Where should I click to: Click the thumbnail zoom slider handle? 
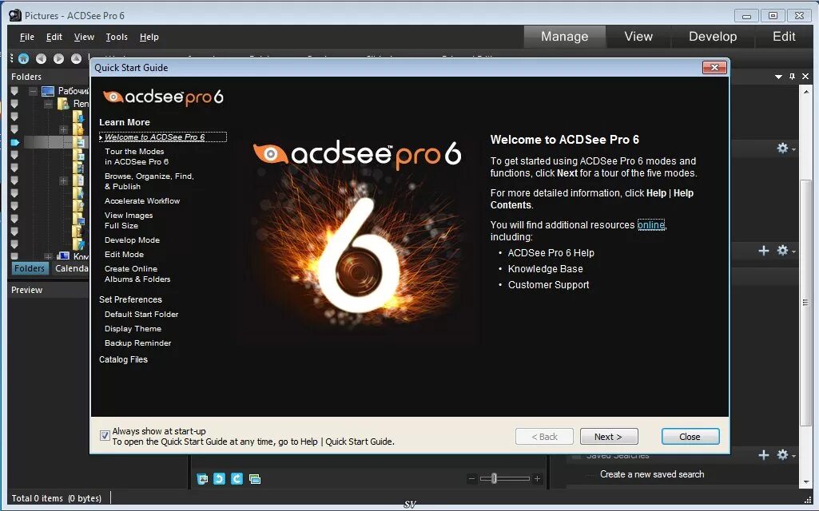pyautogui.click(x=494, y=478)
